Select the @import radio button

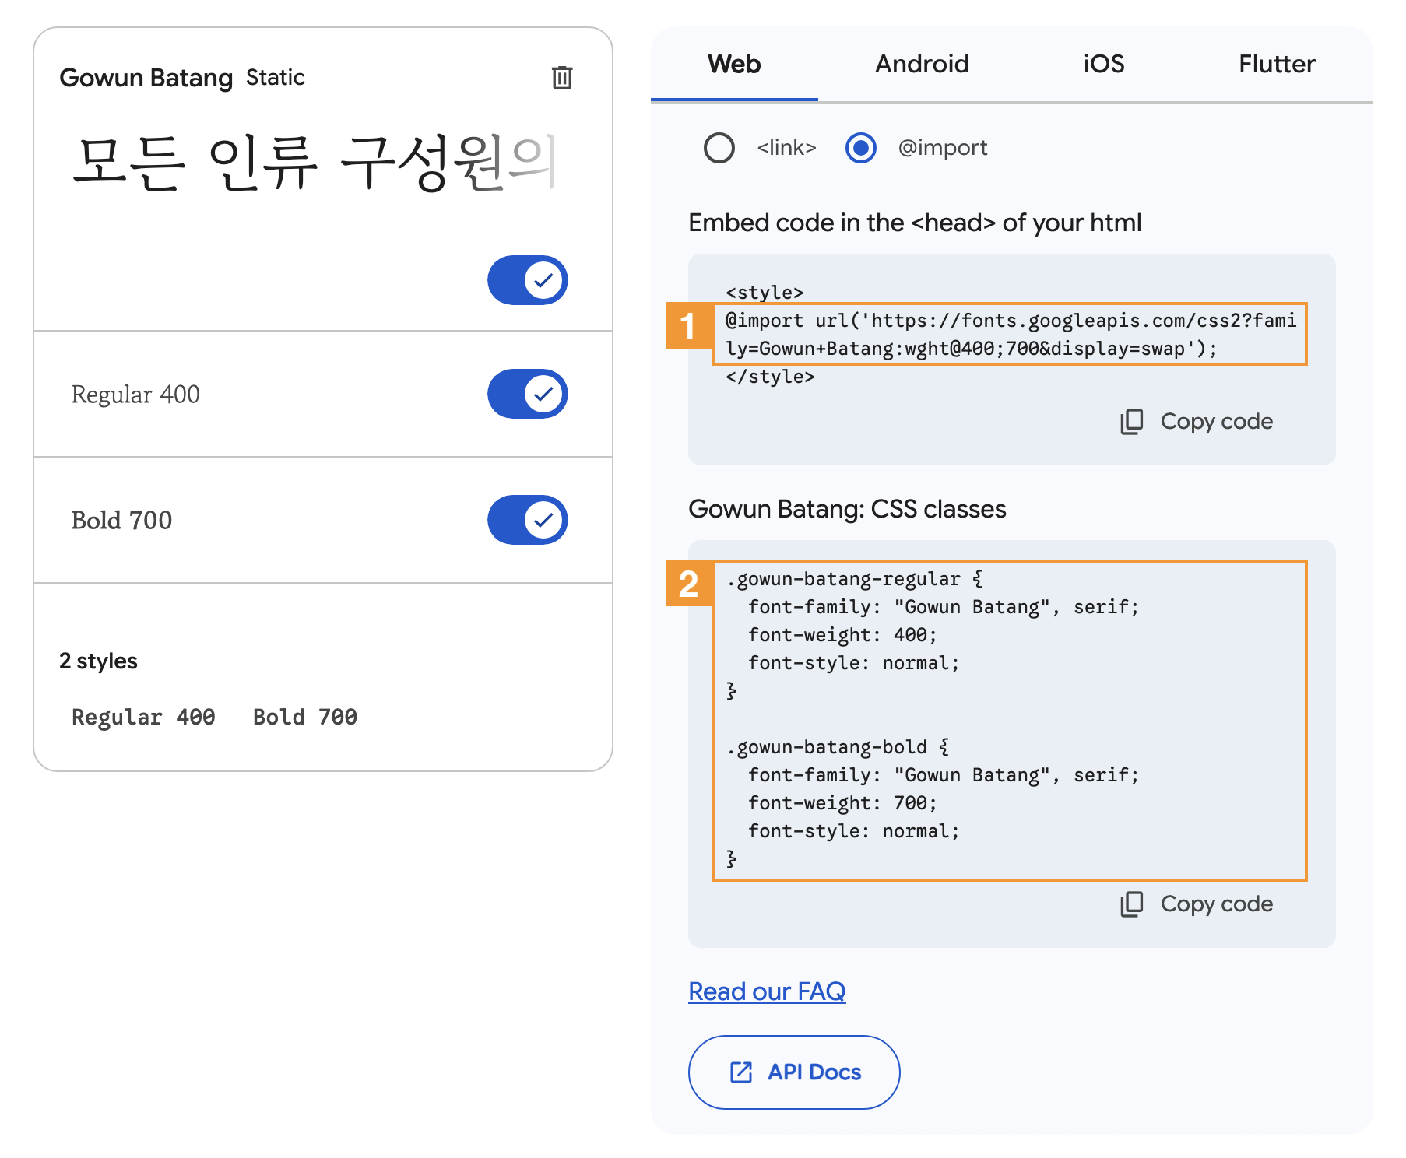click(x=860, y=148)
